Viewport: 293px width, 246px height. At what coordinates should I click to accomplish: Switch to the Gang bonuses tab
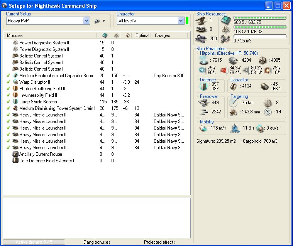pyautogui.click(x=97, y=242)
